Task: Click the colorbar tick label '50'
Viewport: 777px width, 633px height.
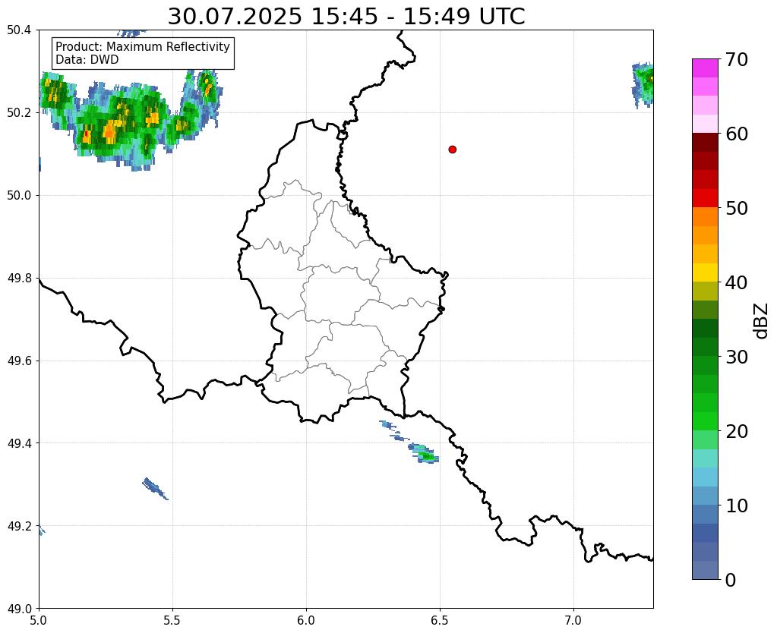Action: click(x=737, y=208)
